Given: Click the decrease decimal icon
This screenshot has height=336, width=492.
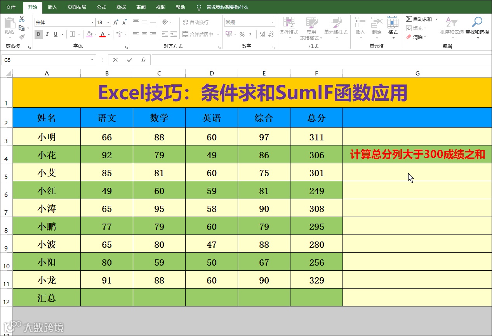Looking at the screenshot, I should click(271, 34).
